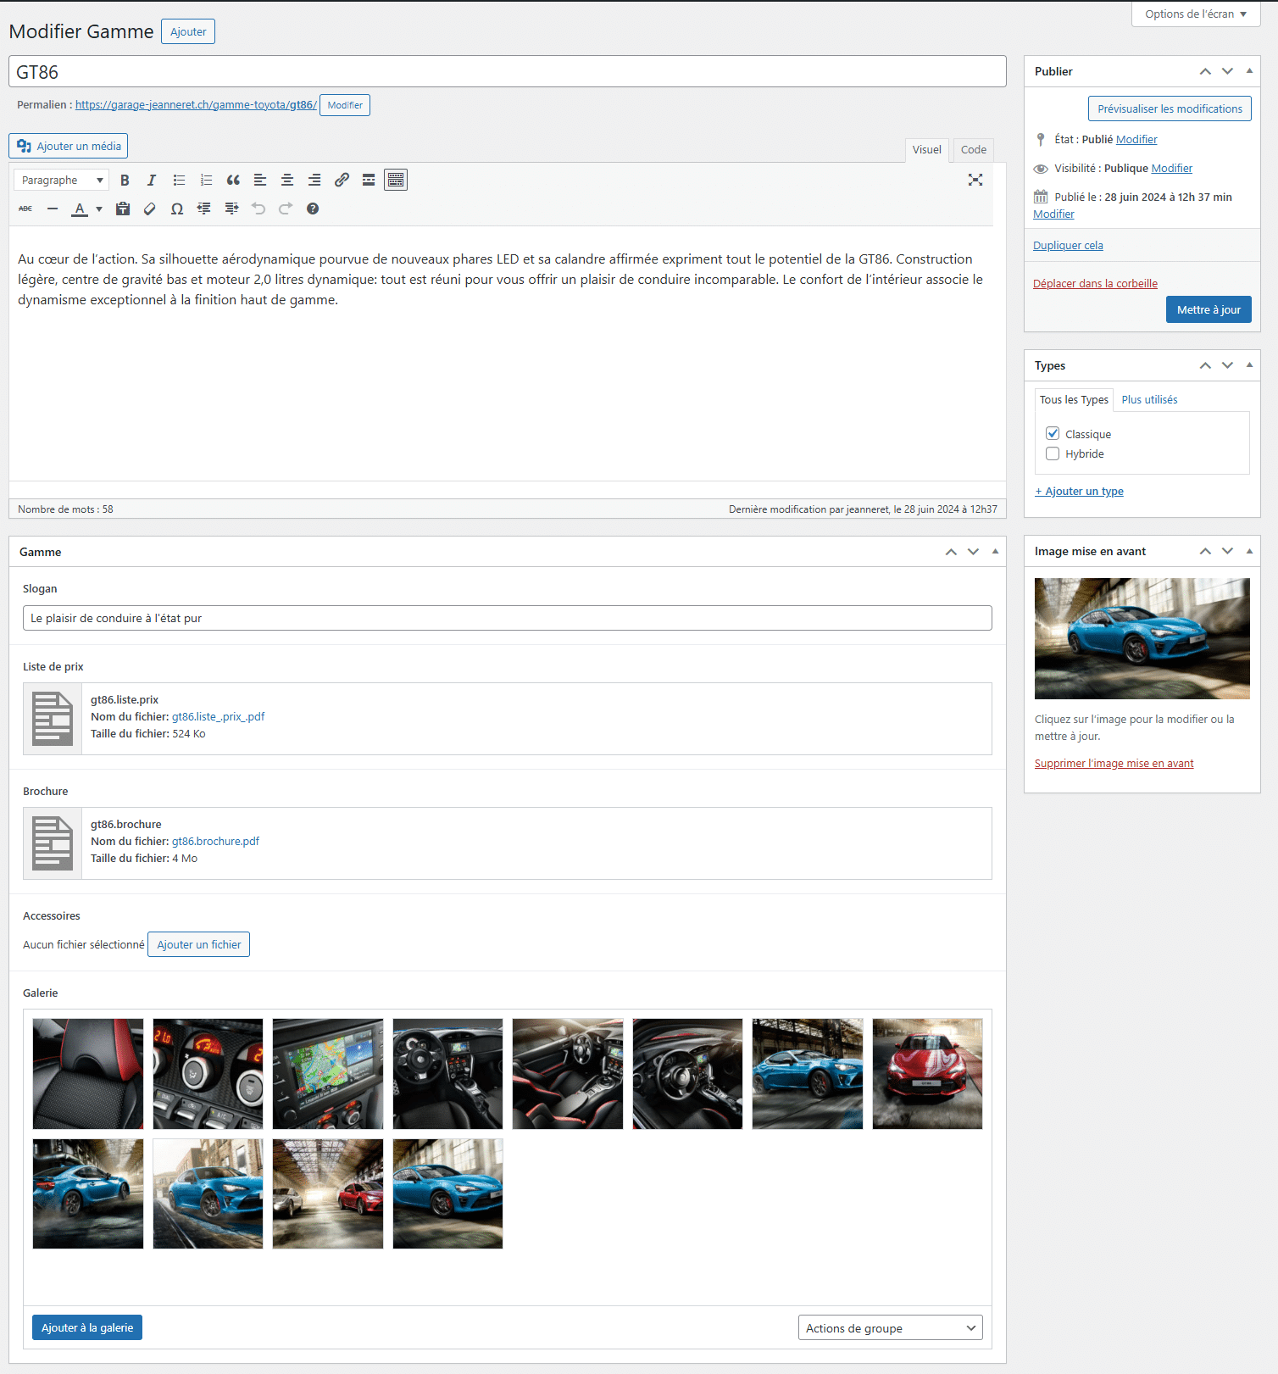
Task: Open the text color picker arrow
Action: pyautogui.click(x=99, y=209)
